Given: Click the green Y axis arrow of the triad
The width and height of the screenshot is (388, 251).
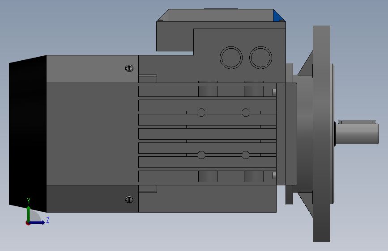Looking at the screenshot, I should pos(29,214).
